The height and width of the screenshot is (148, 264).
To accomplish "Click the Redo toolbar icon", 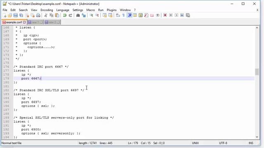I will coord(70,16).
